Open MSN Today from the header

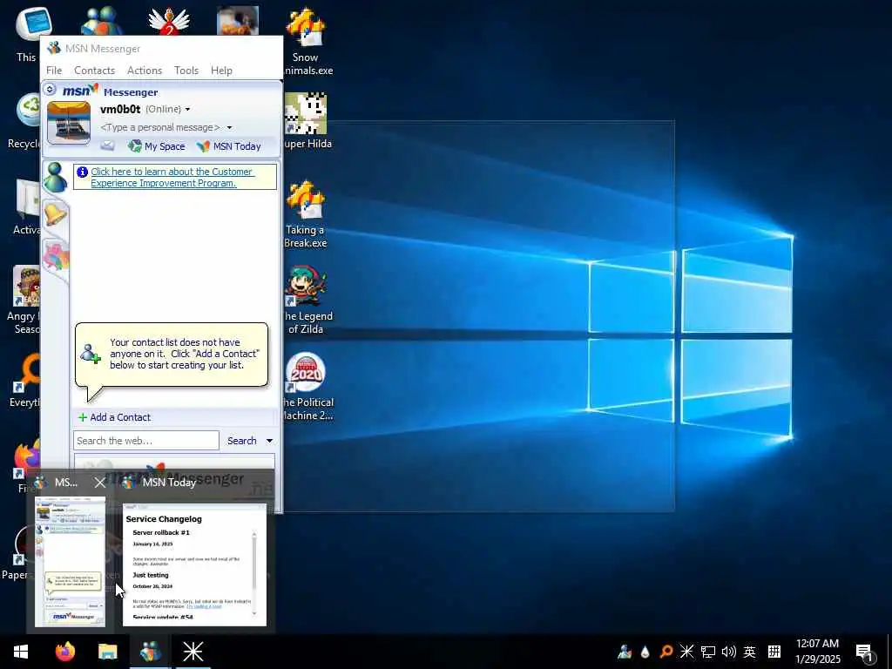(229, 146)
